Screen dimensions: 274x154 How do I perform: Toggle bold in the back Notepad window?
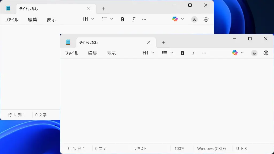coord(123,19)
